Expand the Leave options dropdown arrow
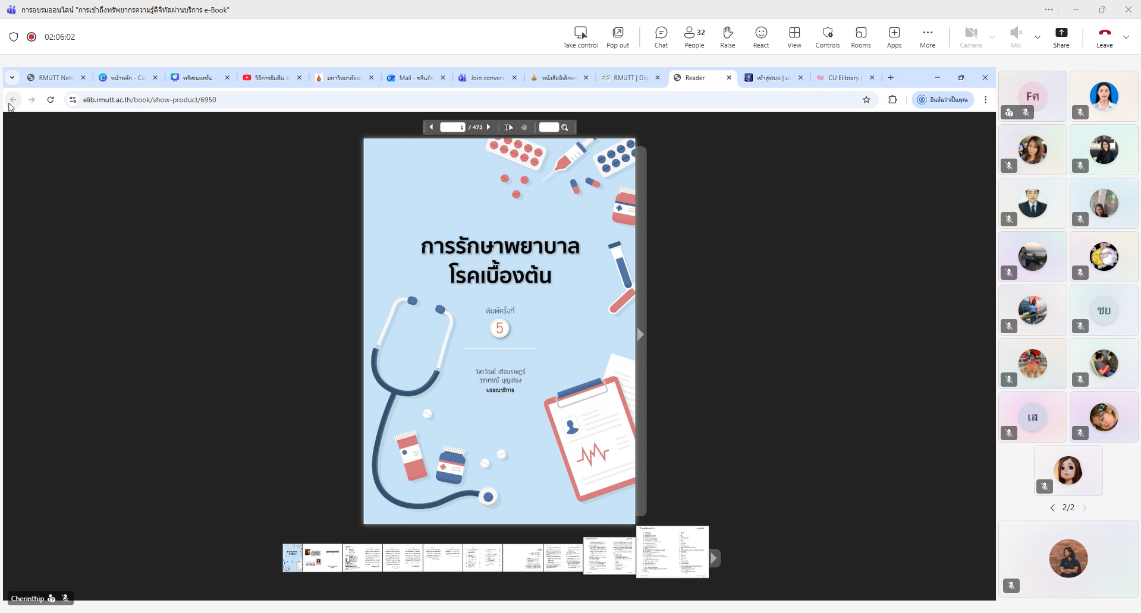Viewport: 1141px width, 613px height. (x=1126, y=37)
